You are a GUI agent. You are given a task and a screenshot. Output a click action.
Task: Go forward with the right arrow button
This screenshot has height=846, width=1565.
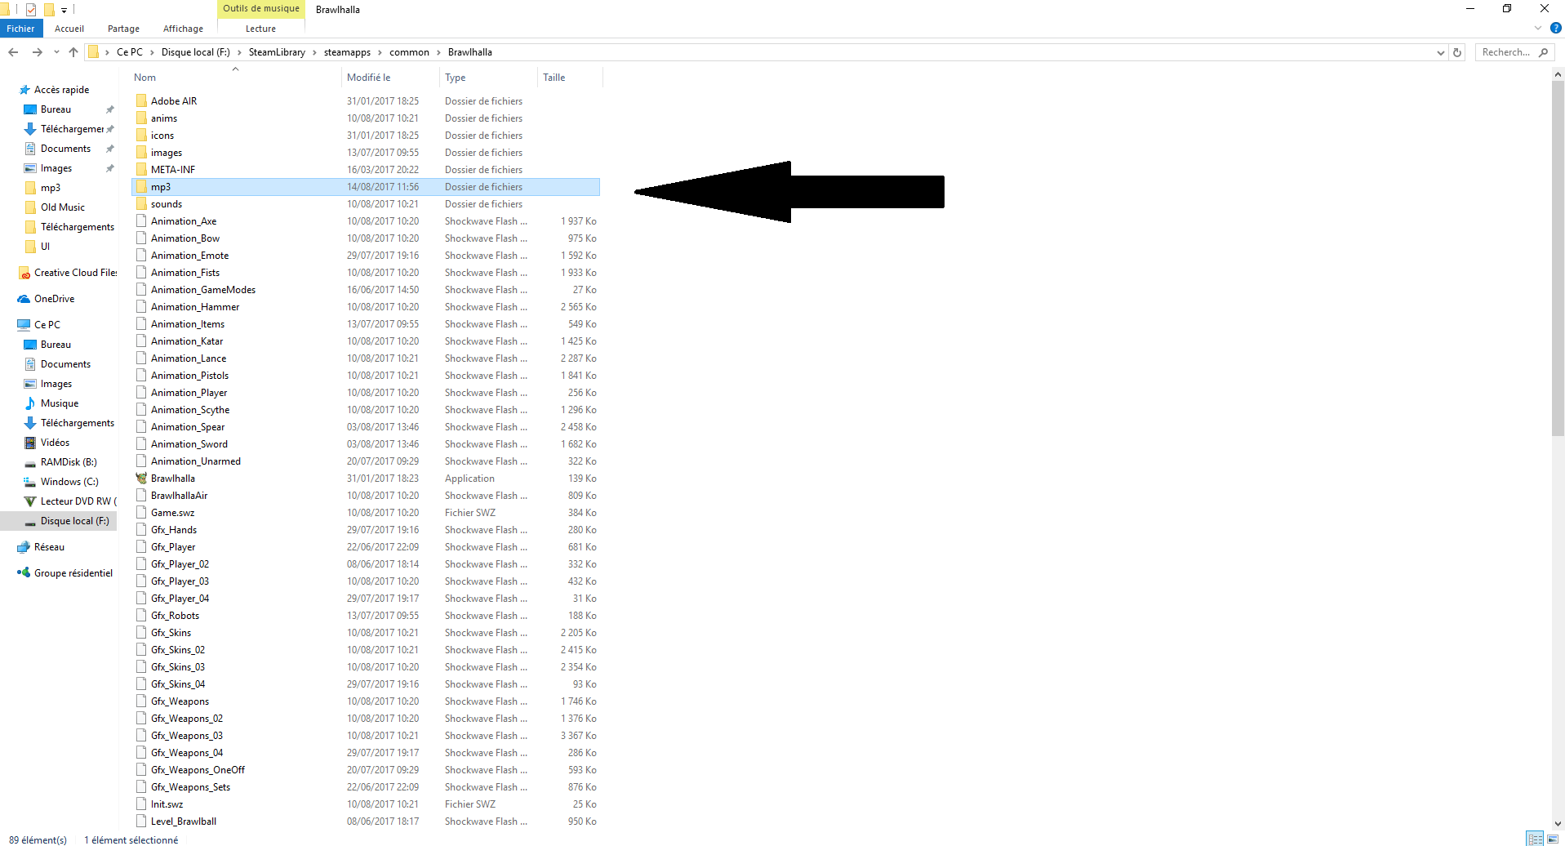[x=37, y=52]
